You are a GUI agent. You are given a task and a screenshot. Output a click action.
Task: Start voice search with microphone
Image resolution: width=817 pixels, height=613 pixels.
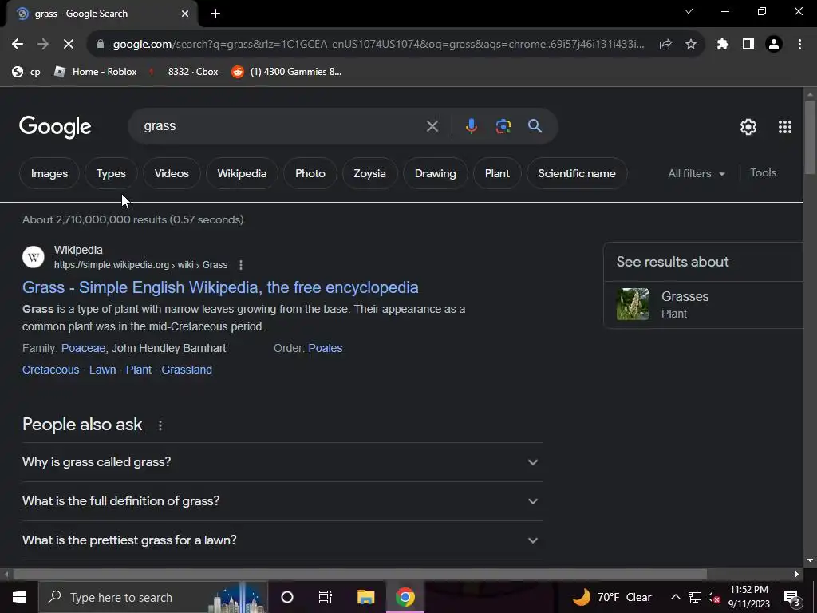click(471, 126)
